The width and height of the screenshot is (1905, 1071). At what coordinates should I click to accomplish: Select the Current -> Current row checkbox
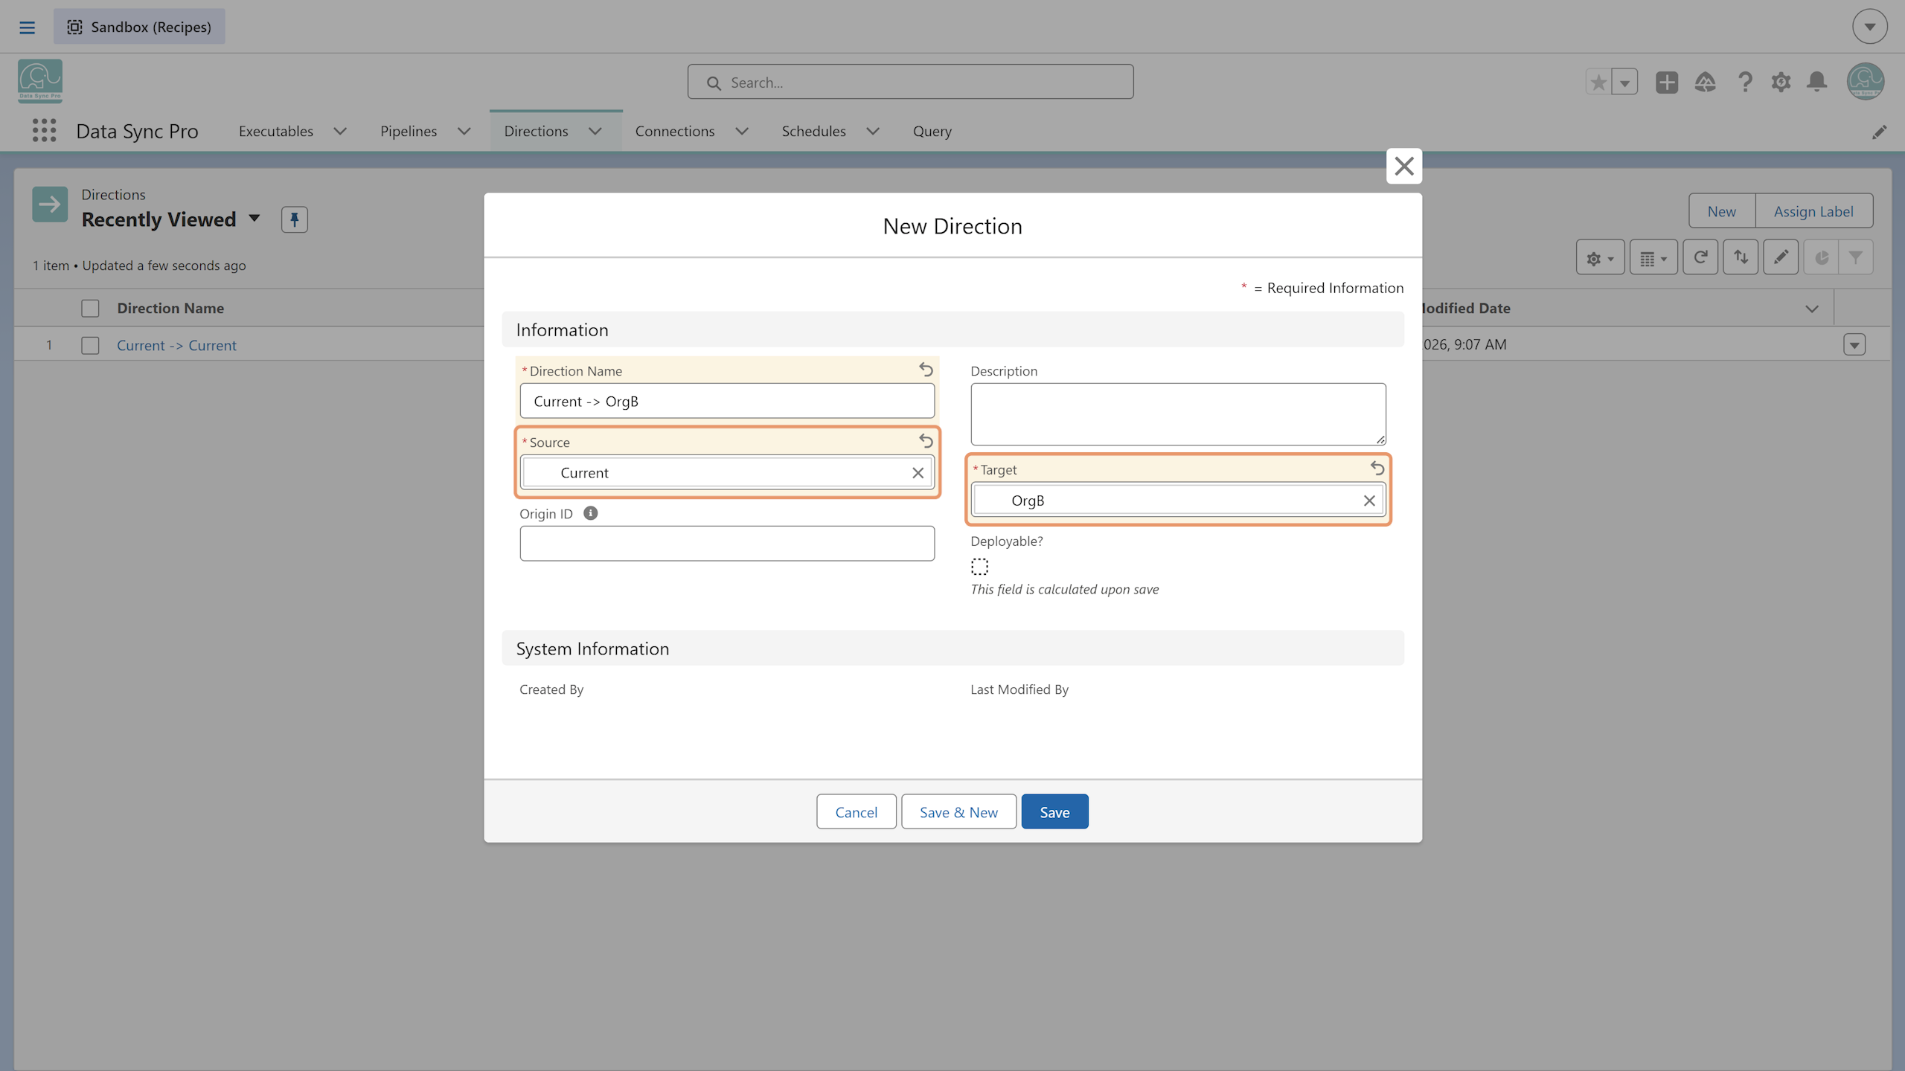point(90,345)
